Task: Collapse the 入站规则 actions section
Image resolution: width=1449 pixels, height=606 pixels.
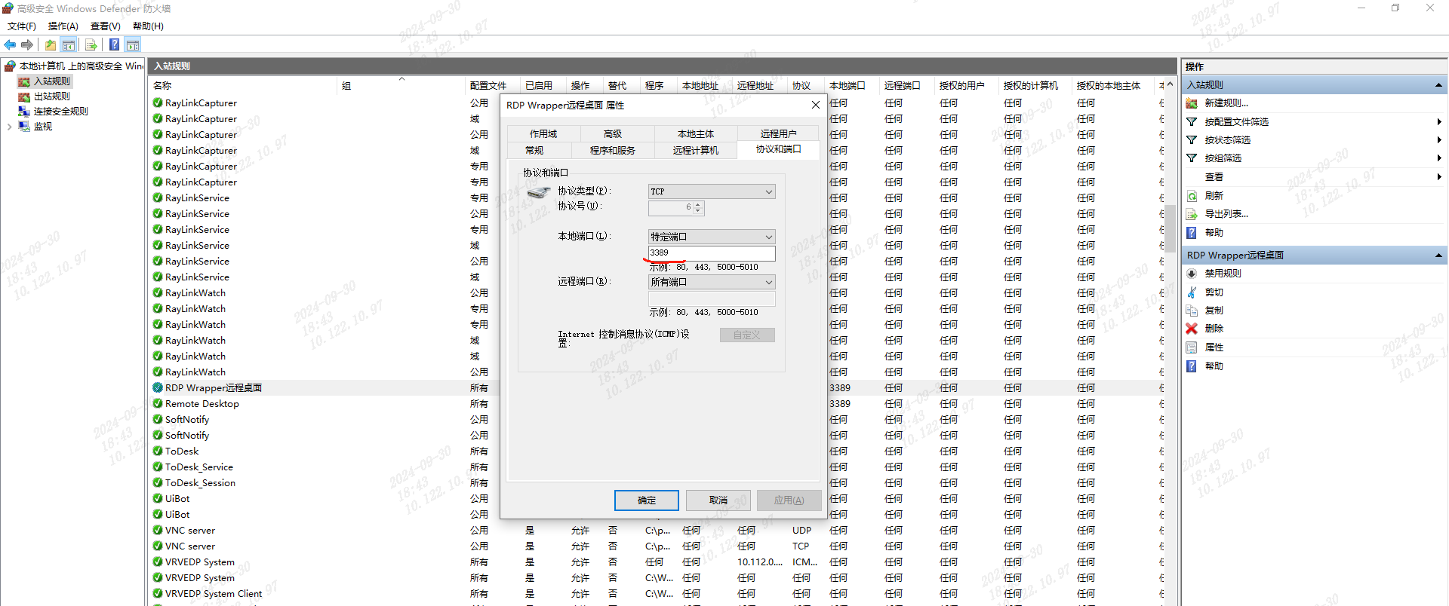Action: [x=1438, y=85]
